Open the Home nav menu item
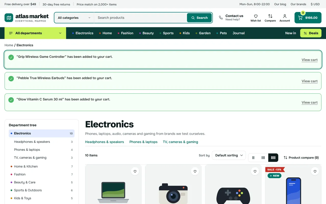Image resolution: width=326 pixels, height=204 pixels. pos(105,33)
